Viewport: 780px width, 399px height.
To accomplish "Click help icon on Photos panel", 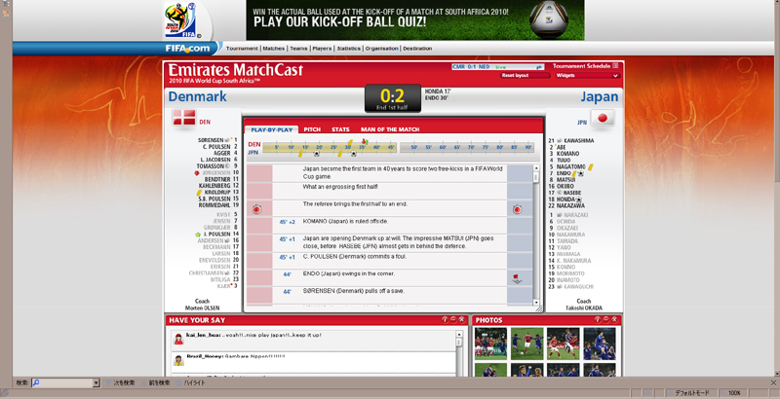I will pos(598,319).
